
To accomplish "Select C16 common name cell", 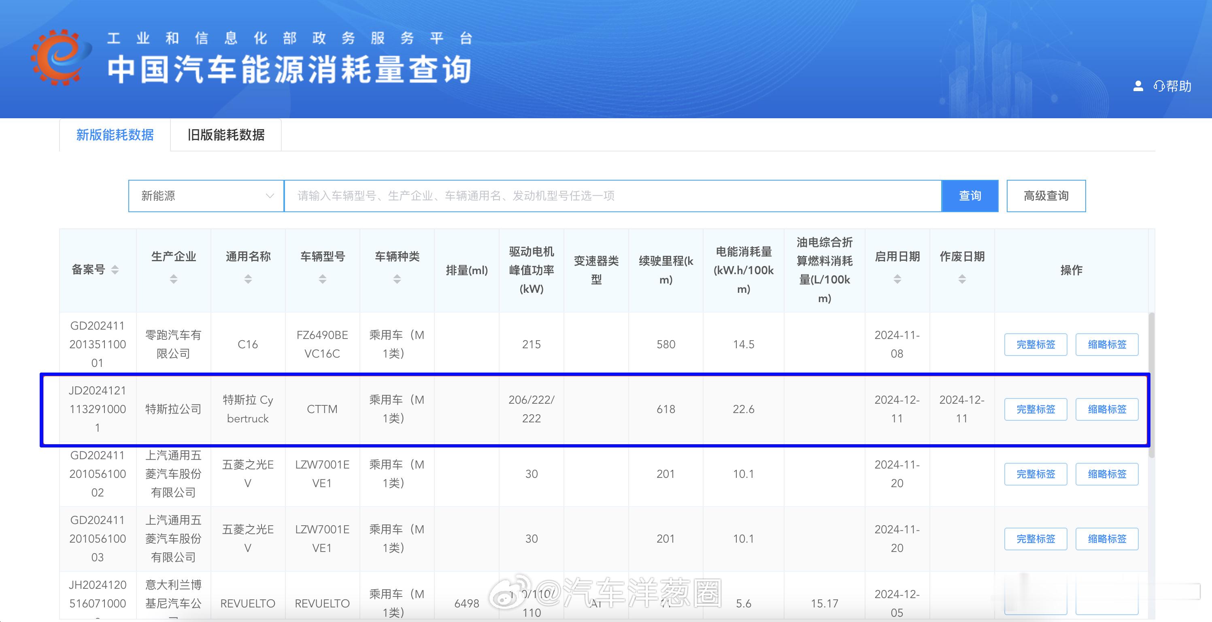I will [x=248, y=344].
